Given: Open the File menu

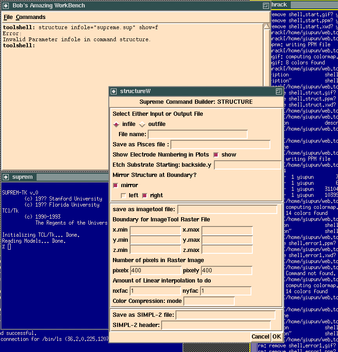Looking at the screenshot, I should pos(8,17).
